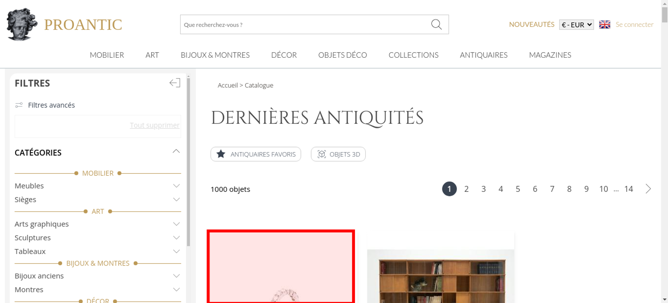Go to next page arrow
This screenshot has width=668, height=303.
648,189
